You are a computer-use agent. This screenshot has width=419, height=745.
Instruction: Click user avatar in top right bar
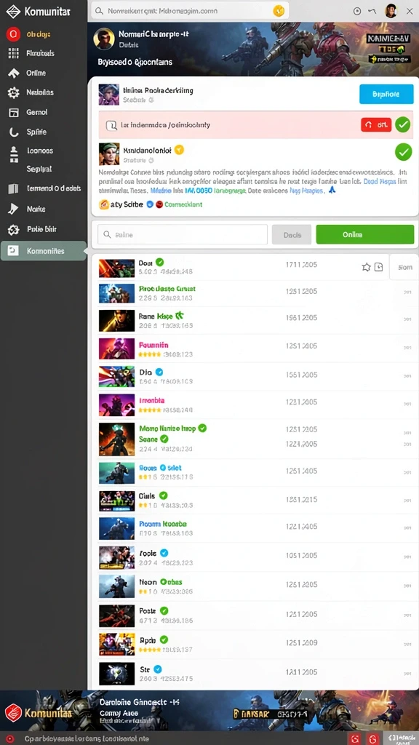point(391,10)
